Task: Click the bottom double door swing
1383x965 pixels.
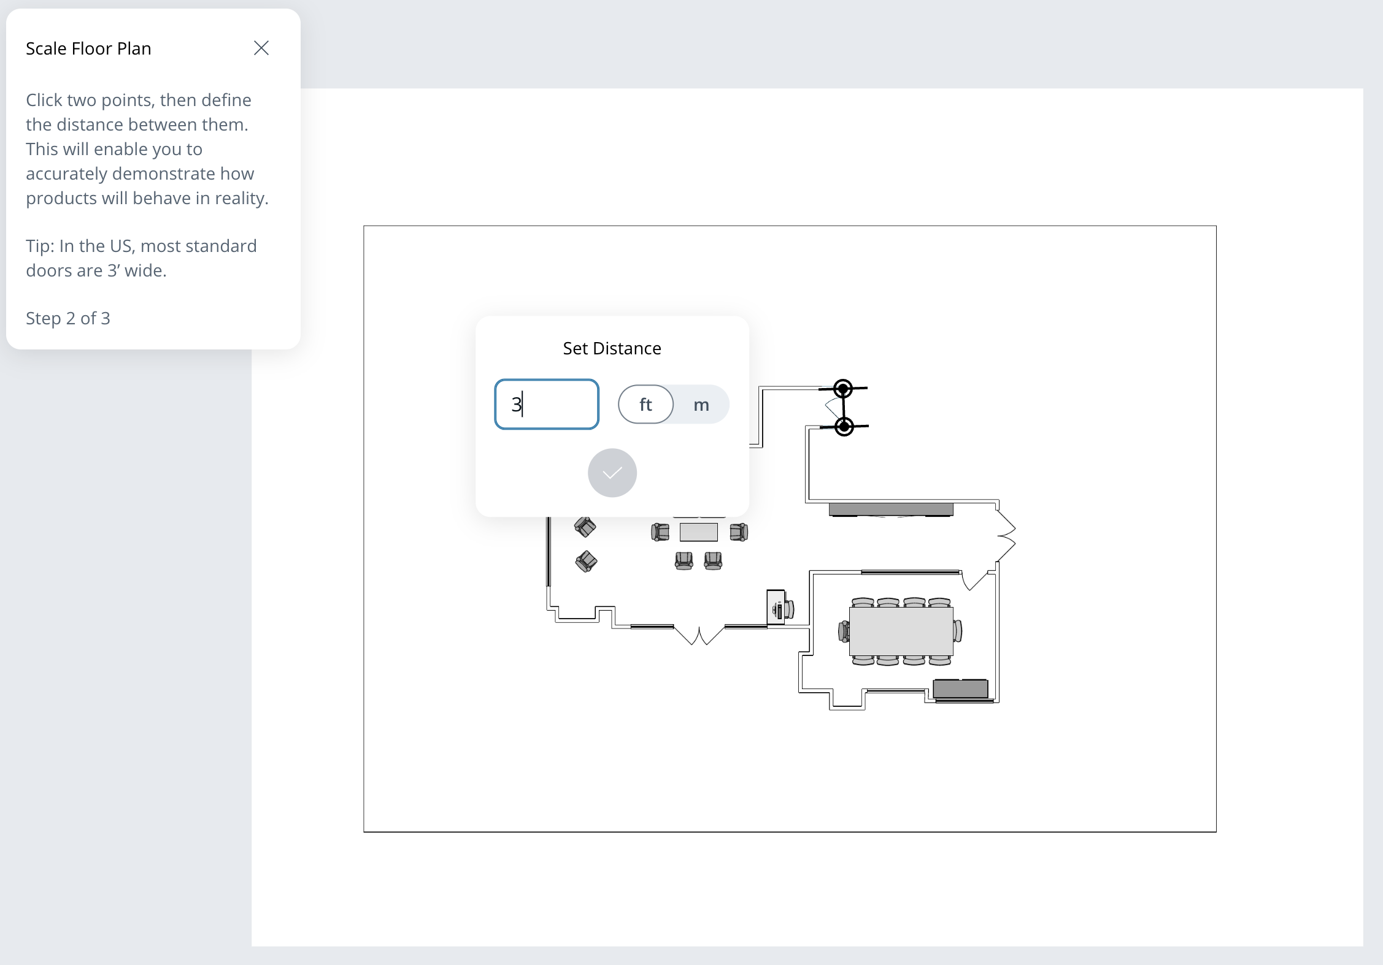Action: click(x=699, y=635)
